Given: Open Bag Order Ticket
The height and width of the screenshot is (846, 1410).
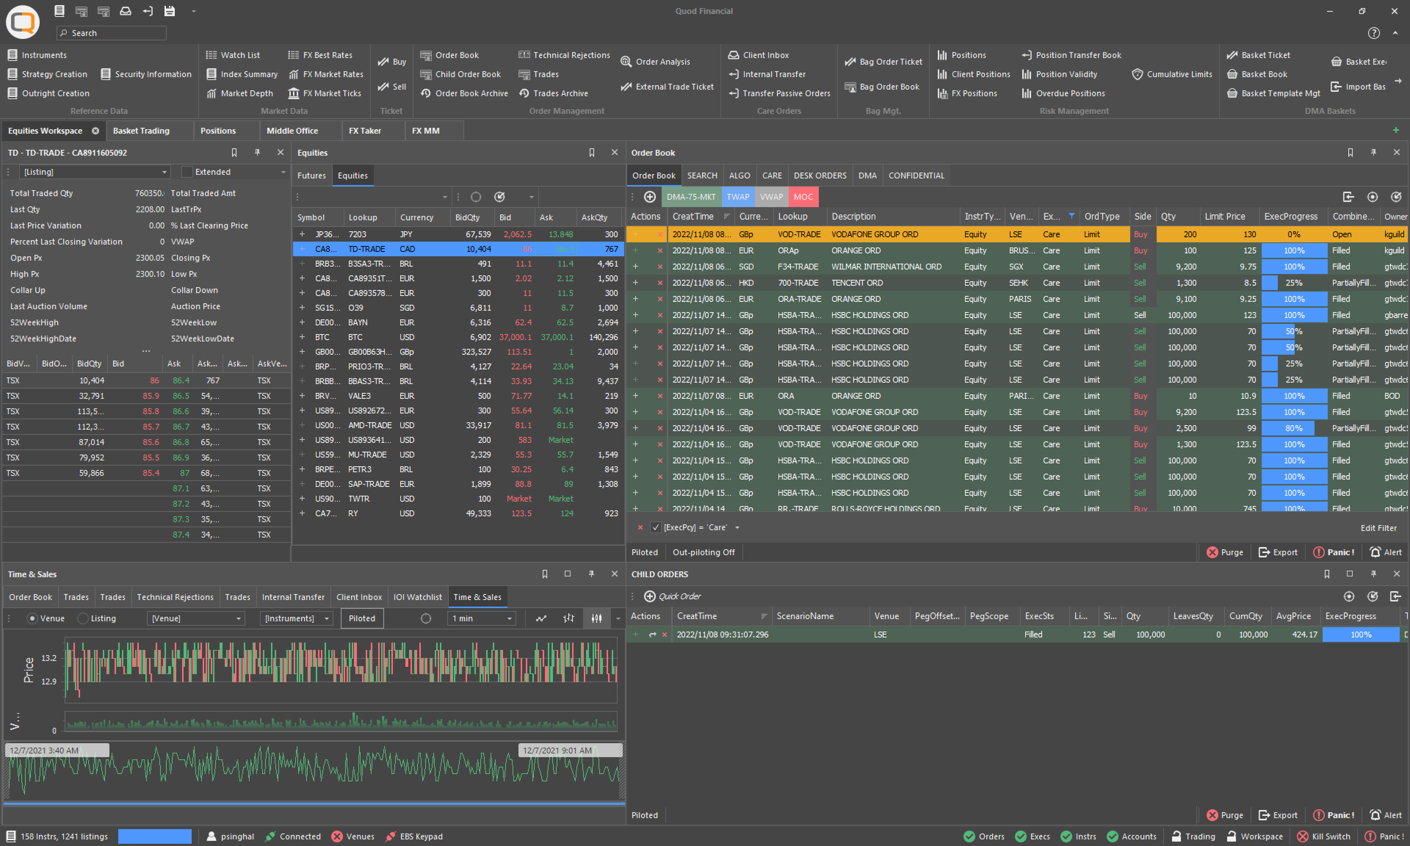Looking at the screenshot, I should click(883, 62).
